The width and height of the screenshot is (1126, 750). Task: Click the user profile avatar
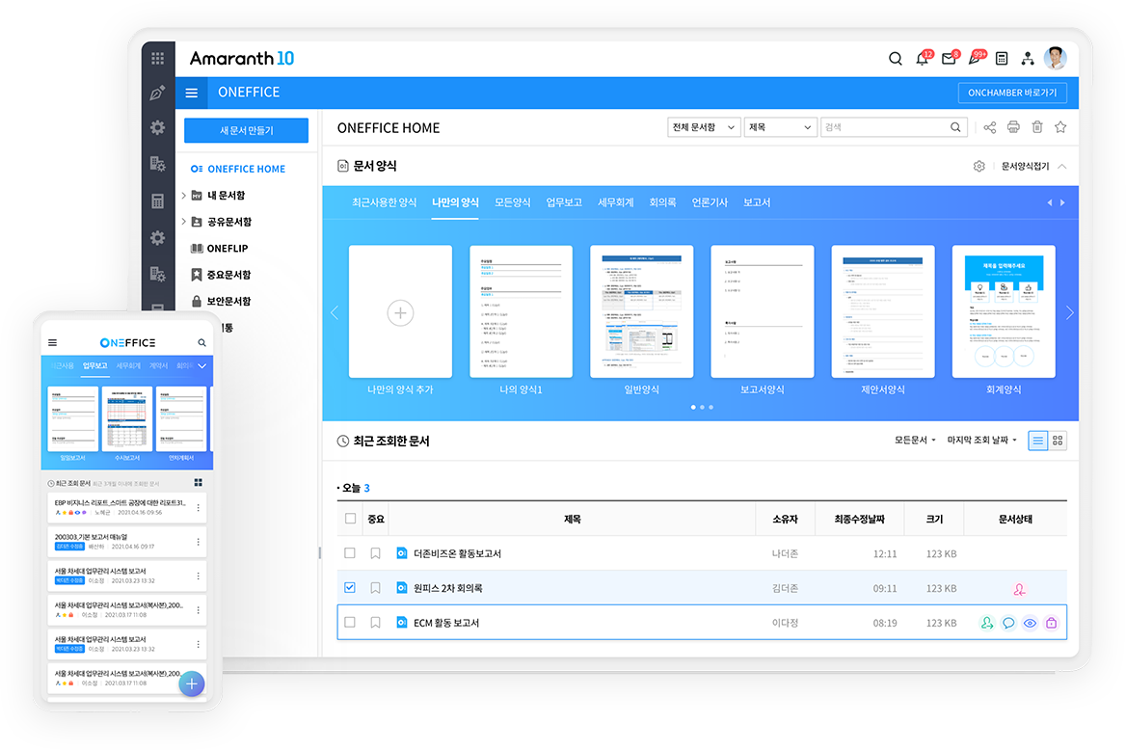pos(1055,58)
